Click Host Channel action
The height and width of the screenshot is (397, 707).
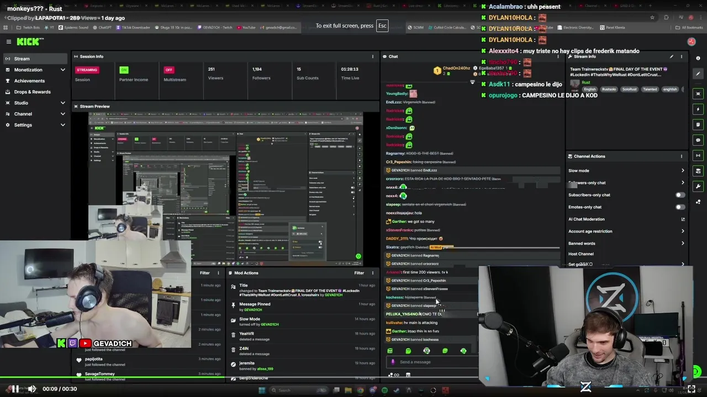(581, 254)
